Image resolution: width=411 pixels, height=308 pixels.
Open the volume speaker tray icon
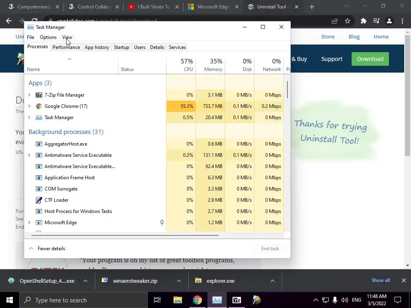[x=345, y=300]
